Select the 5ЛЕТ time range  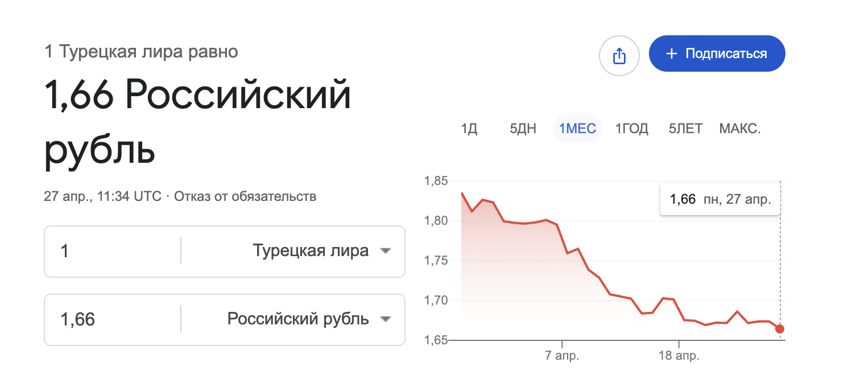tap(685, 129)
